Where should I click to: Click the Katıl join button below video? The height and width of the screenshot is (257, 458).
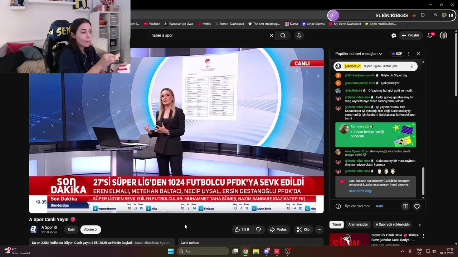[x=71, y=230]
